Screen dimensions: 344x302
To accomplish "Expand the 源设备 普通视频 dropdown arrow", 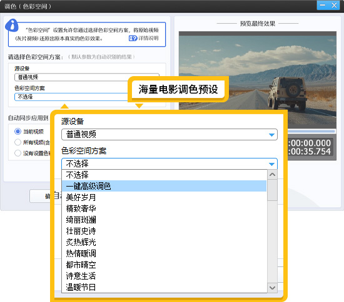I will point(271,135).
